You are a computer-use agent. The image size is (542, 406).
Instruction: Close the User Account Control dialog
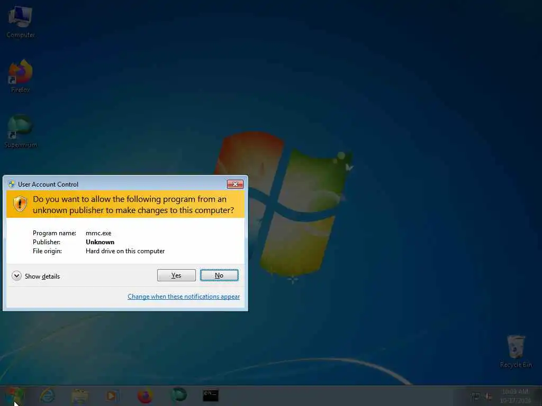click(x=235, y=184)
